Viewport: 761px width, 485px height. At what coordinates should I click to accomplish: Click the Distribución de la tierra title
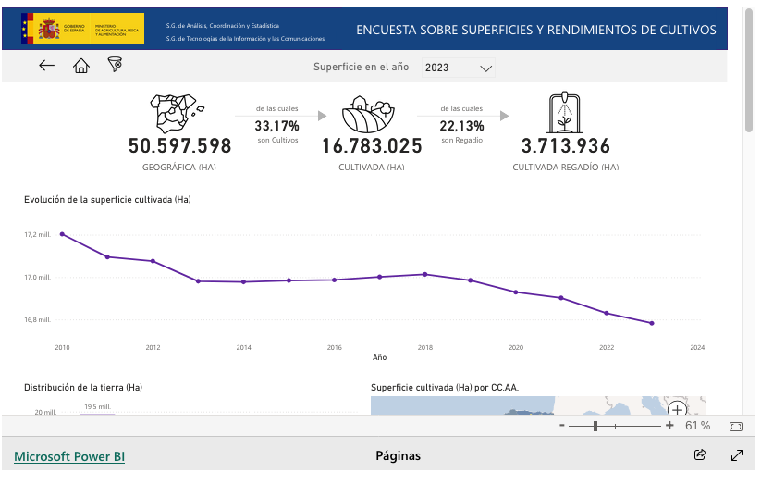pyautogui.click(x=83, y=387)
